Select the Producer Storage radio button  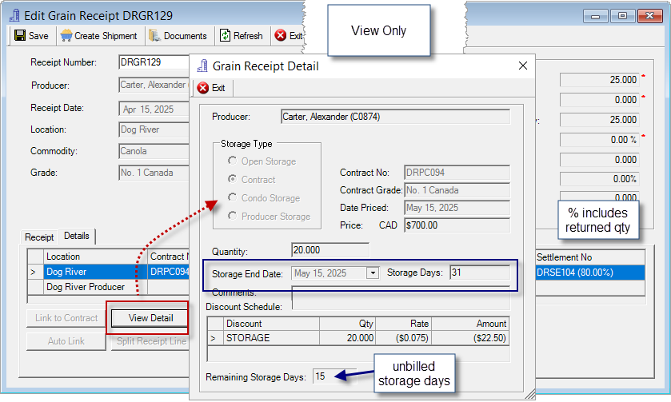pyautogui.click(x=233, y=216)
